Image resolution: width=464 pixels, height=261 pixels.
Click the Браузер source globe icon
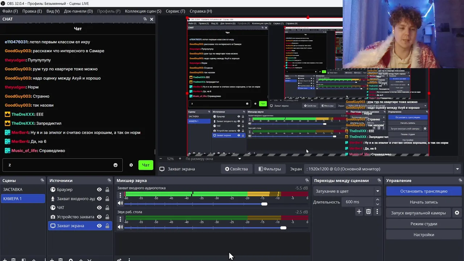pos(53,190)
